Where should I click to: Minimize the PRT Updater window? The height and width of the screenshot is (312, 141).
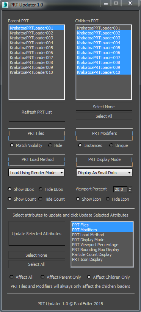coord(106,3)
